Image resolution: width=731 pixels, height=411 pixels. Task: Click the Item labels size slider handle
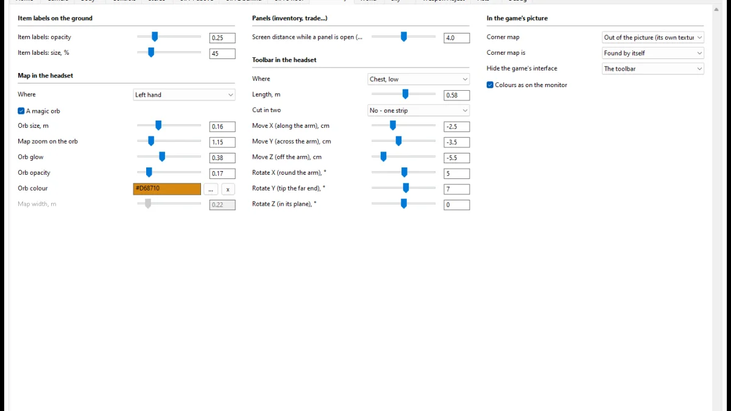pos(151,53)
